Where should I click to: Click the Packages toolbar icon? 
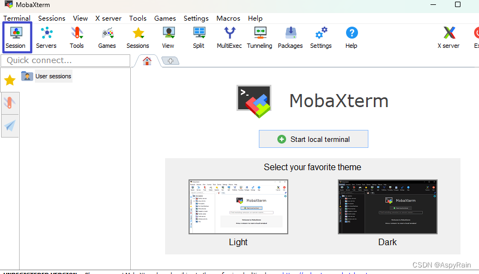click(290, 38)
